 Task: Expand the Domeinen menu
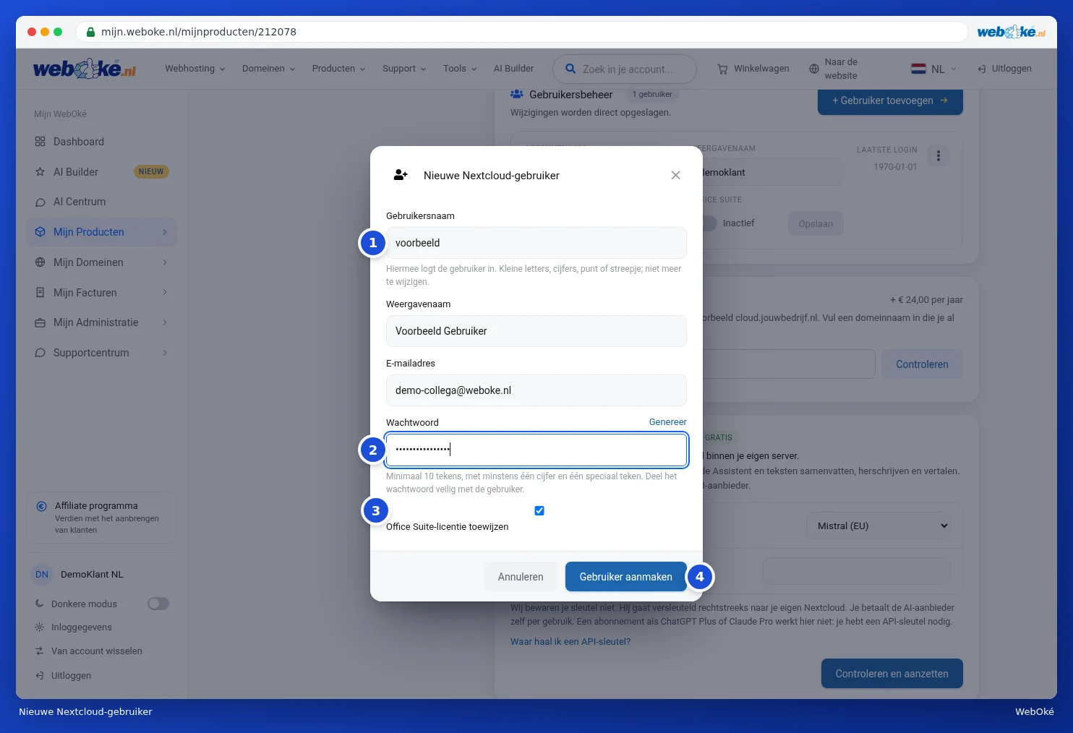tap(269, 69)
